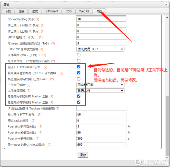The height and width of the screenshot is (167, 170).
Task: Click the 停止tracker超时 input field
Action: click(x=101, y=120)
